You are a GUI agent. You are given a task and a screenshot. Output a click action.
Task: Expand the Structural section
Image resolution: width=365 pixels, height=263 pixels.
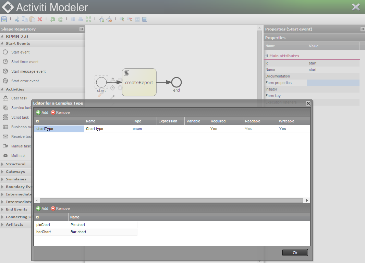click(x=2, y=164)
